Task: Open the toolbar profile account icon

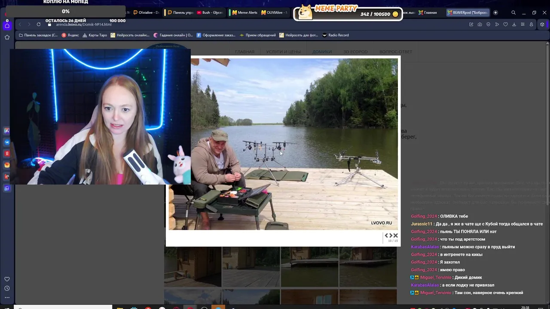Action: (x=531, y=24)
